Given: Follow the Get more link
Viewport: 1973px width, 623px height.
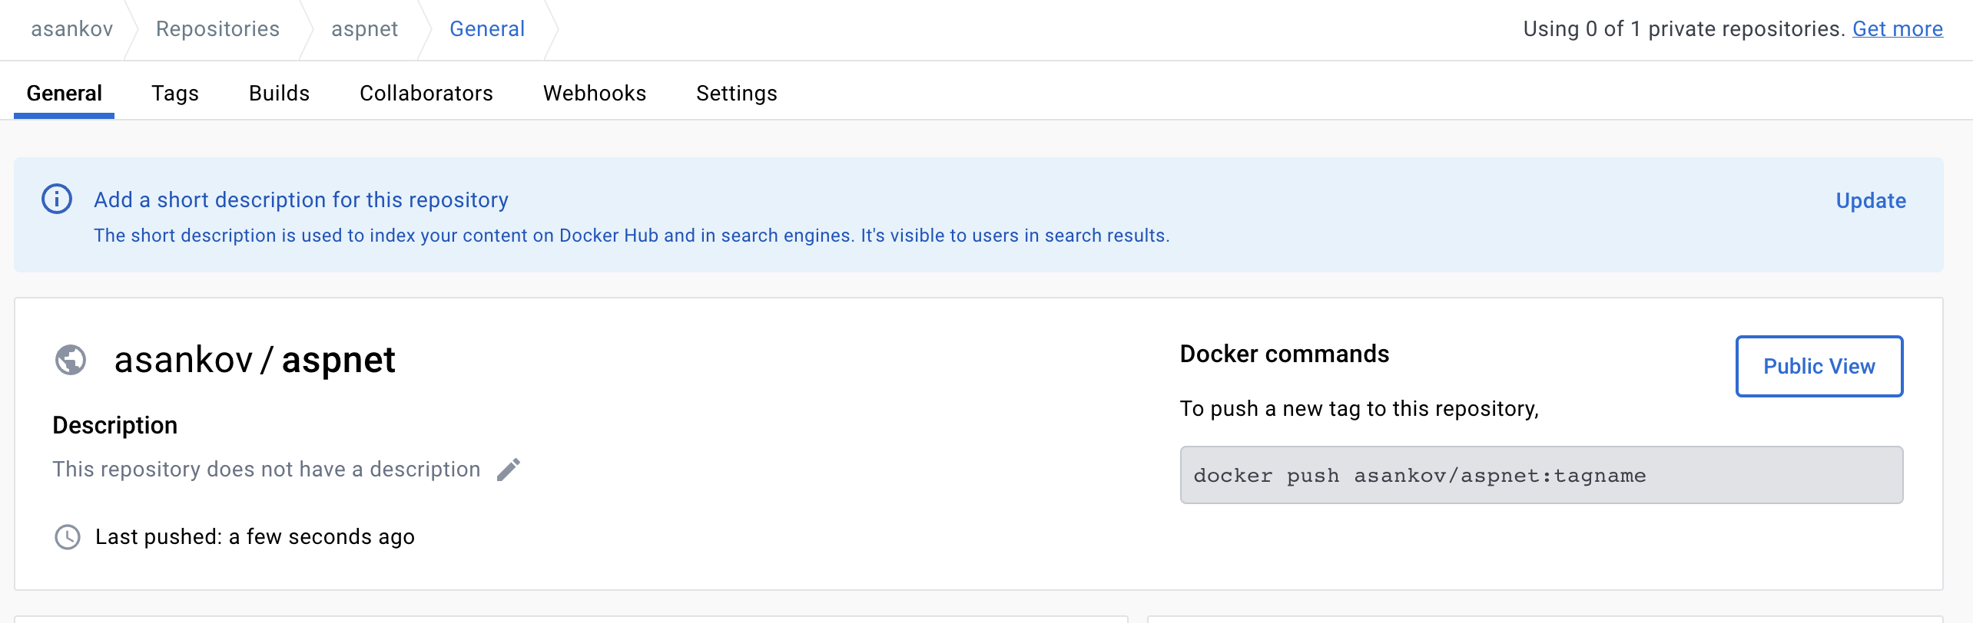Looking at the screenshot, I should click(x=1898, y=29).
